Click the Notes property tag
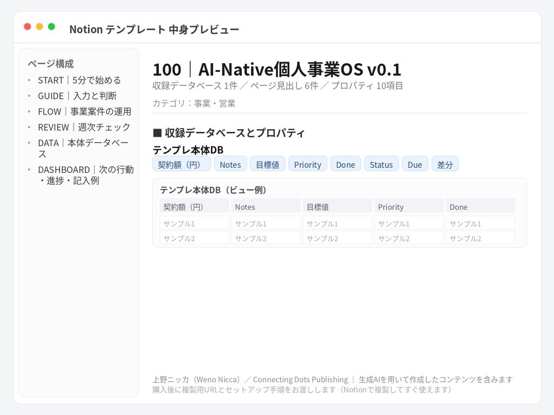The width and height of the screenshot is (554, 415). 230,164
